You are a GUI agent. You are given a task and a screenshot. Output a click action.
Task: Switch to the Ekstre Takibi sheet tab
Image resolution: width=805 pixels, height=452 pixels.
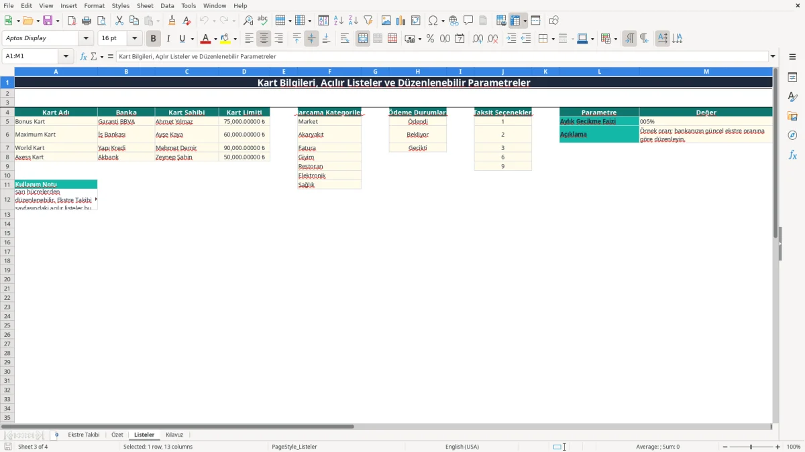(x=84, y=435)
